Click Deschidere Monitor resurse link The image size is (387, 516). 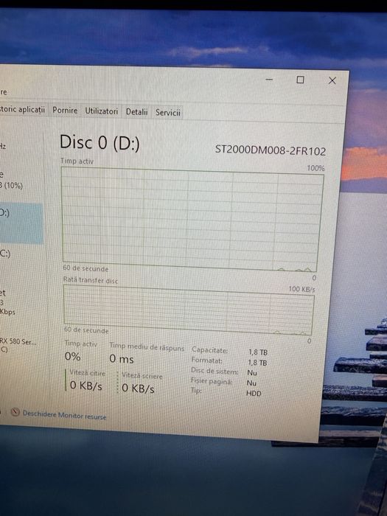click(65, 415)
